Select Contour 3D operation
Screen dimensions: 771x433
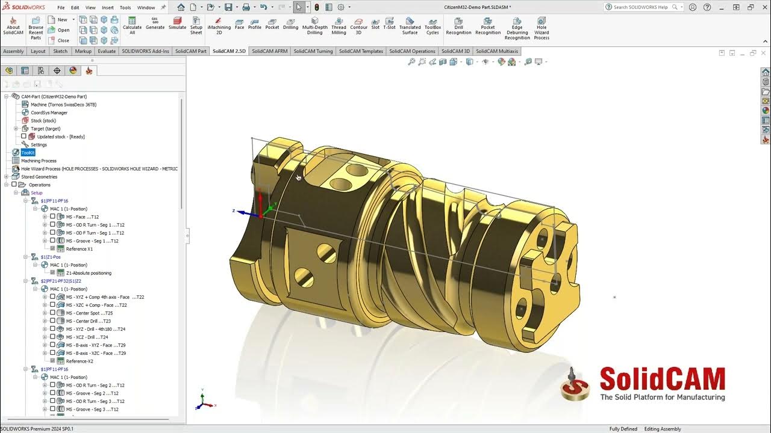coord(358,27)
